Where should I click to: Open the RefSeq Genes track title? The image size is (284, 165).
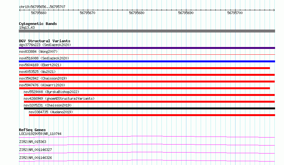33,130
